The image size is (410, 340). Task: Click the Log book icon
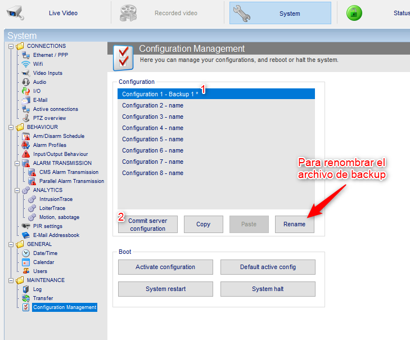click(x=26, y=289)
